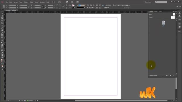
Task: Select the Page tool
Action: [x=2, y=18]
